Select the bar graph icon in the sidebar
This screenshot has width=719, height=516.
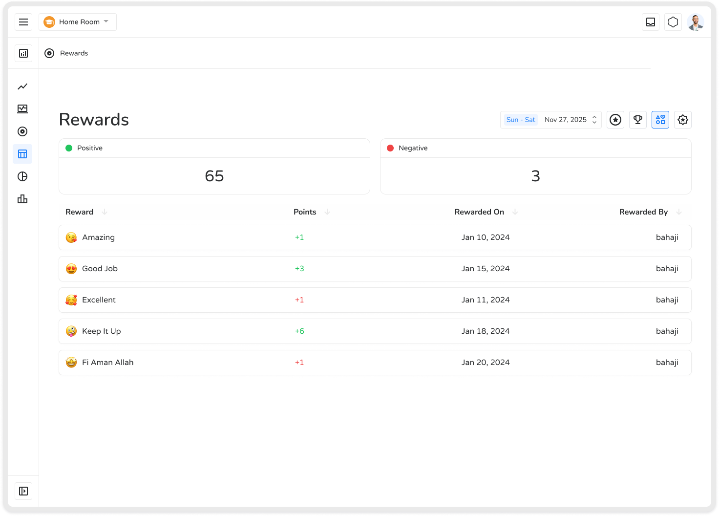click(22, 199)
